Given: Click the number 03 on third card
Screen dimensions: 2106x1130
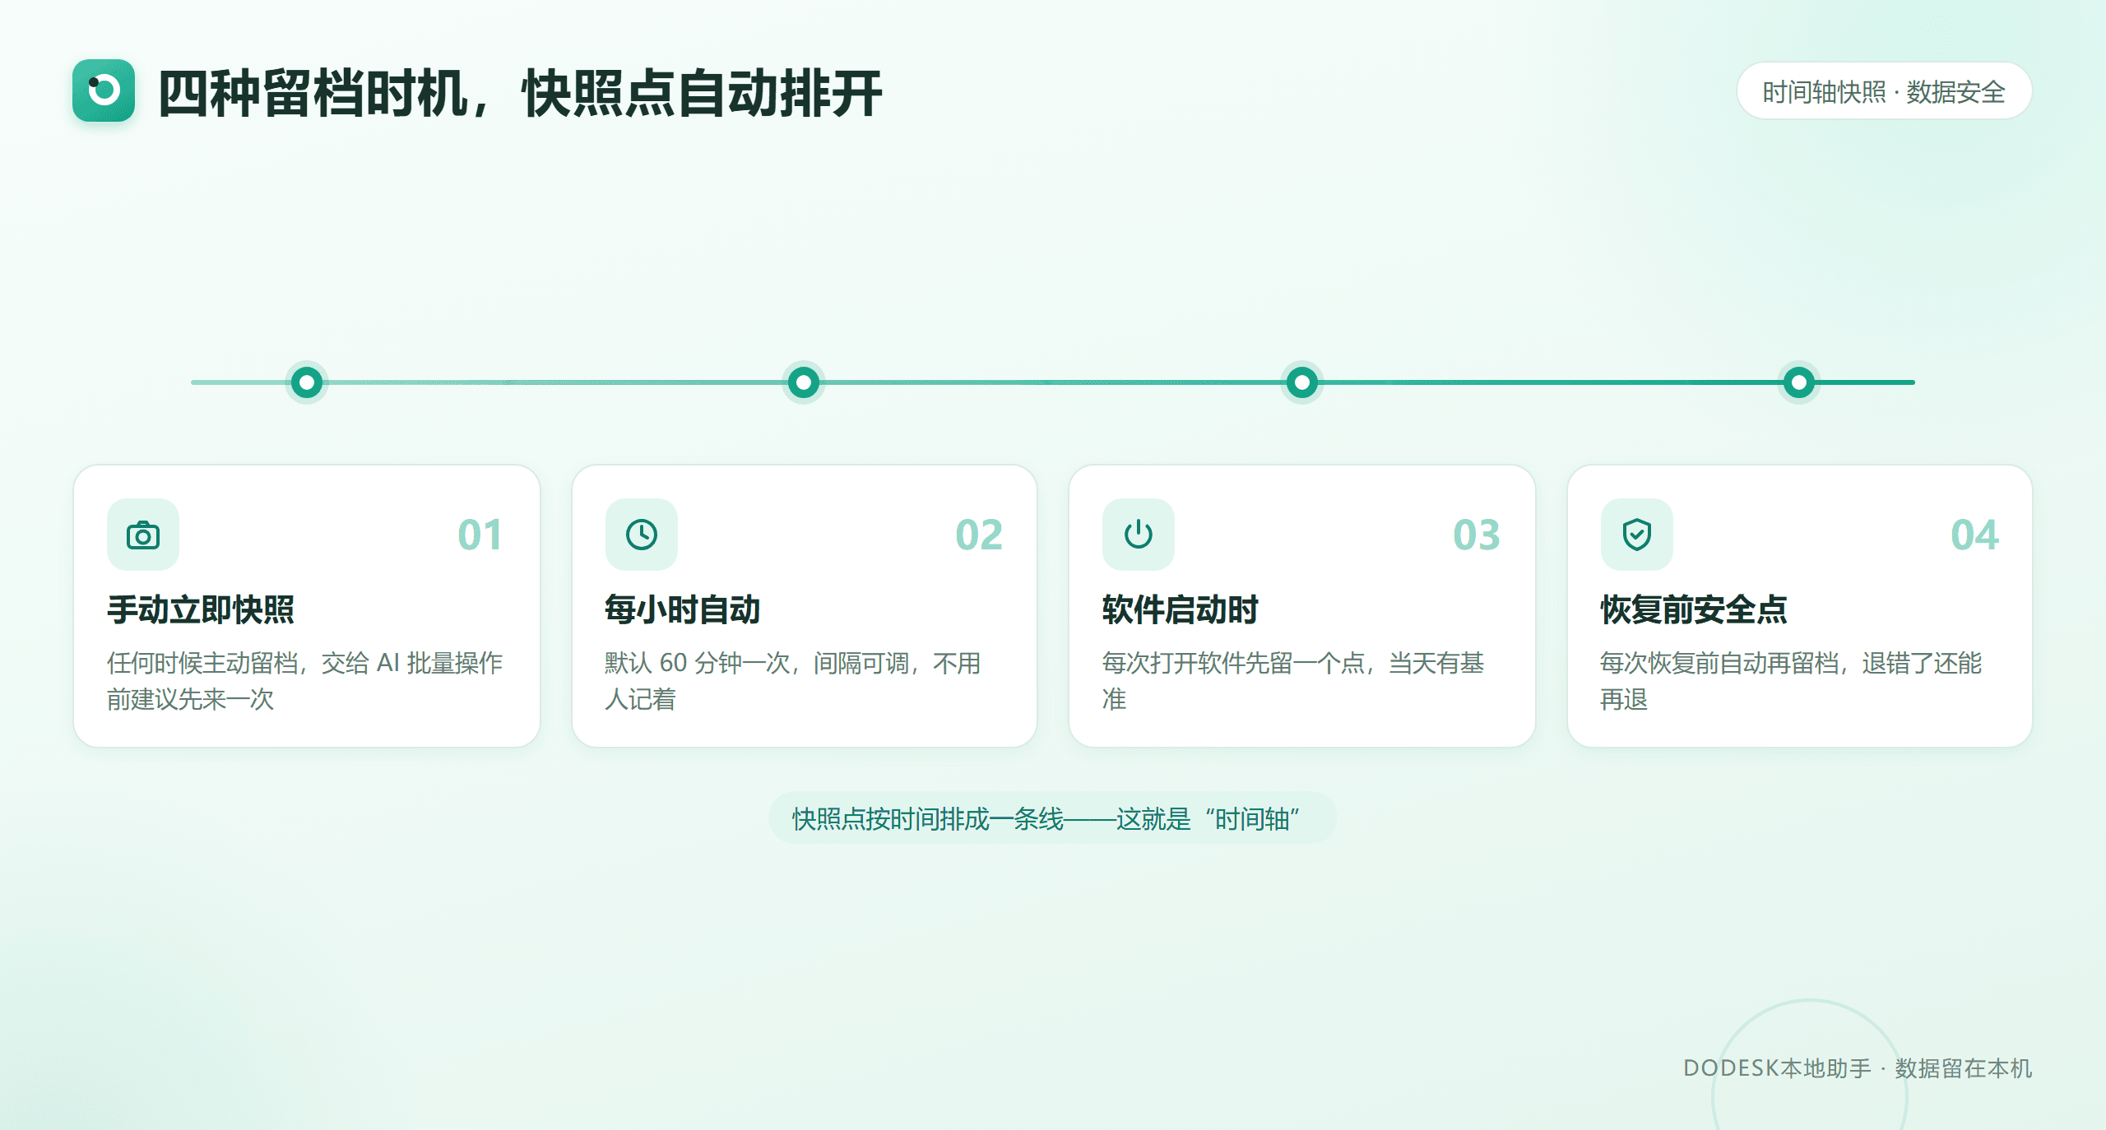Looking at the screenshot, I should 1477,535.
